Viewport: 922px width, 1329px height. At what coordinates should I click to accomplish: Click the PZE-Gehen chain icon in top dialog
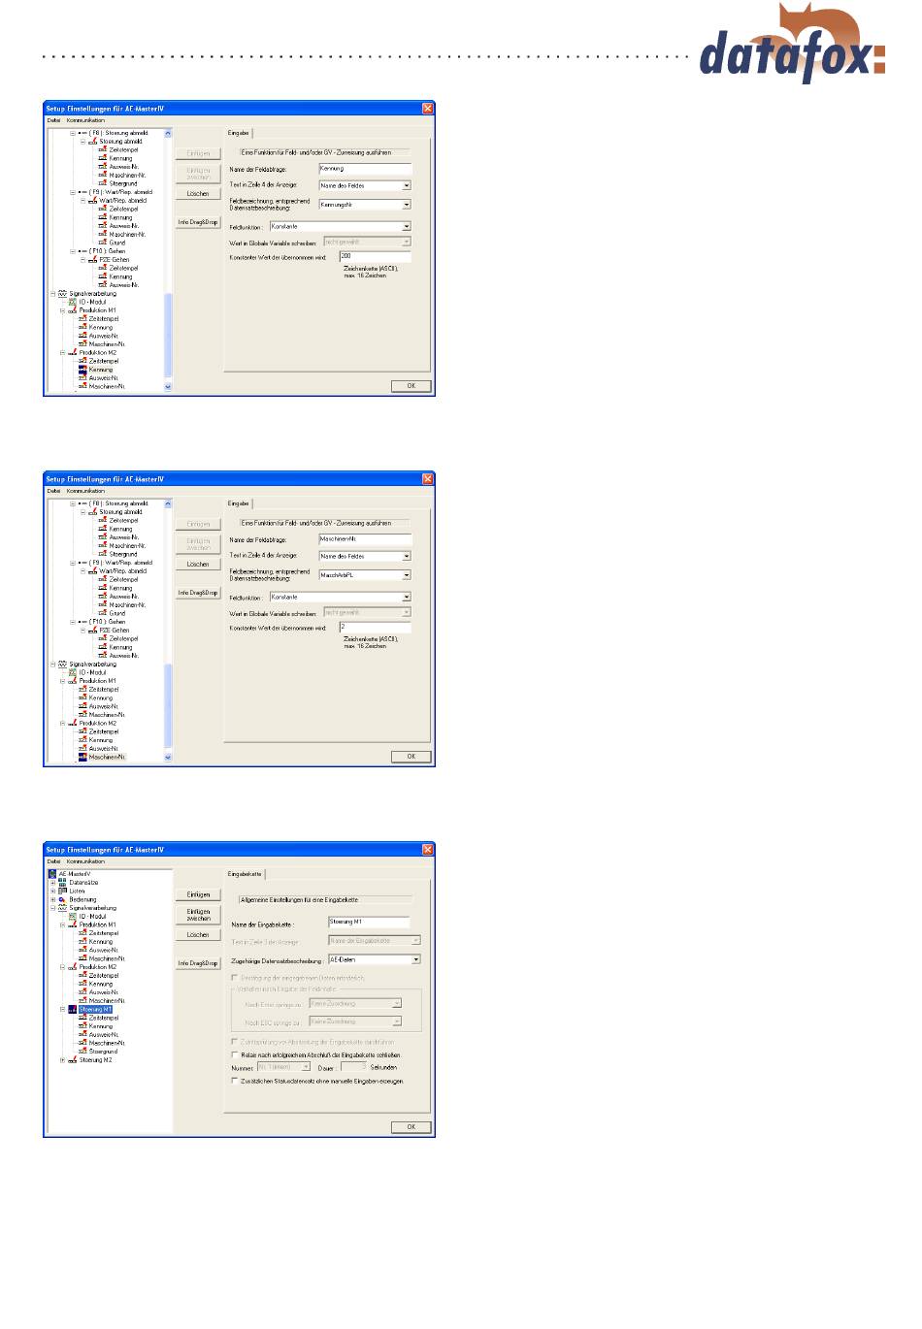93,260
